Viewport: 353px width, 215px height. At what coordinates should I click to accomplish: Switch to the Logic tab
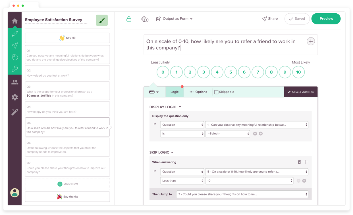(x=174, y=92)
